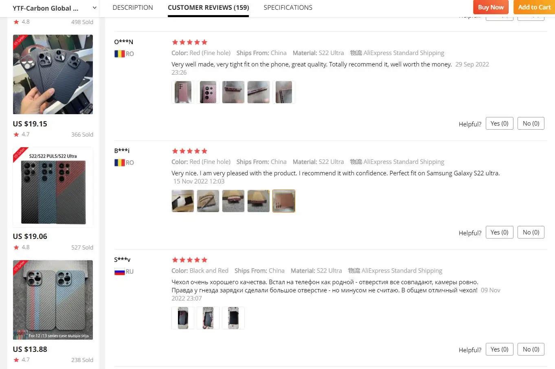Expand the YTF-Carbon Global store dropdown
The width and height of the screenshot is (555, 369).
[94, 8]
